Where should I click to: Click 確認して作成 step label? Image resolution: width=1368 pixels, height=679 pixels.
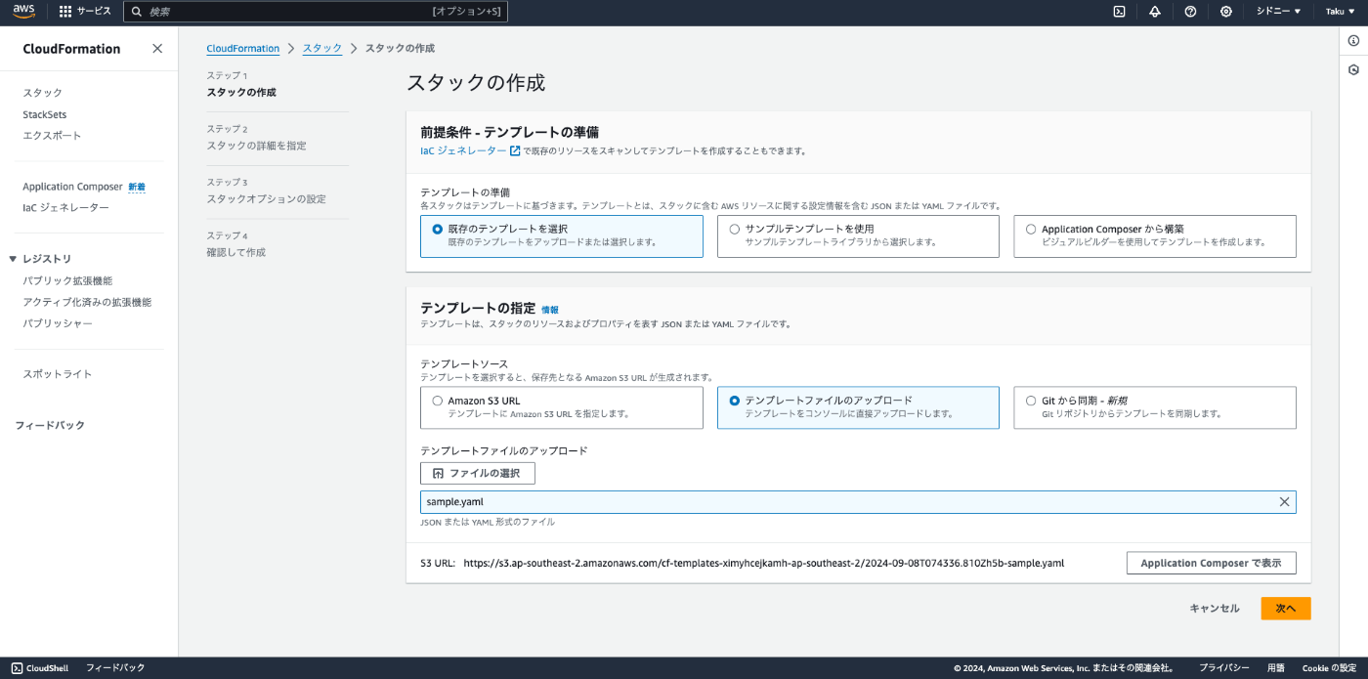point(235,253)
